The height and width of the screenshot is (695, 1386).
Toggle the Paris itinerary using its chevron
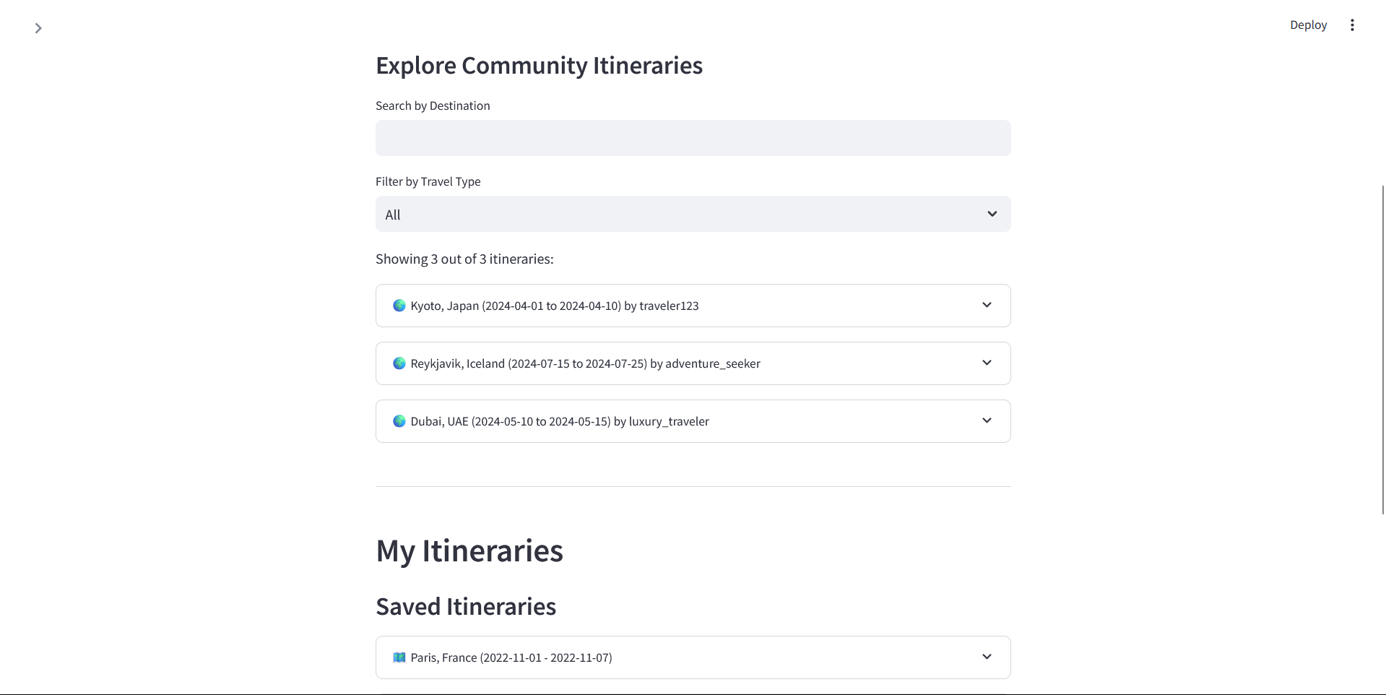pos(987,657)
